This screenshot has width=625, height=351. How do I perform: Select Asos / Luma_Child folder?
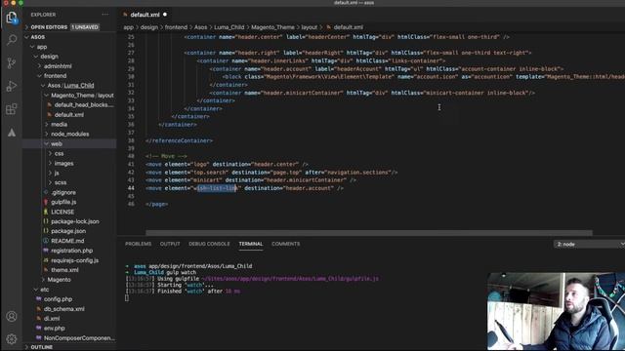(70, 86)
